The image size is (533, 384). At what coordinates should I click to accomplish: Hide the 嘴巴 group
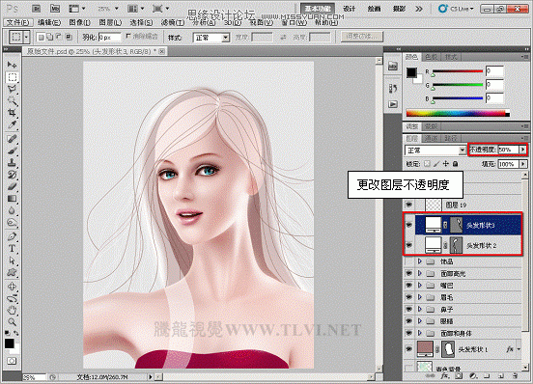pos(409,286)
